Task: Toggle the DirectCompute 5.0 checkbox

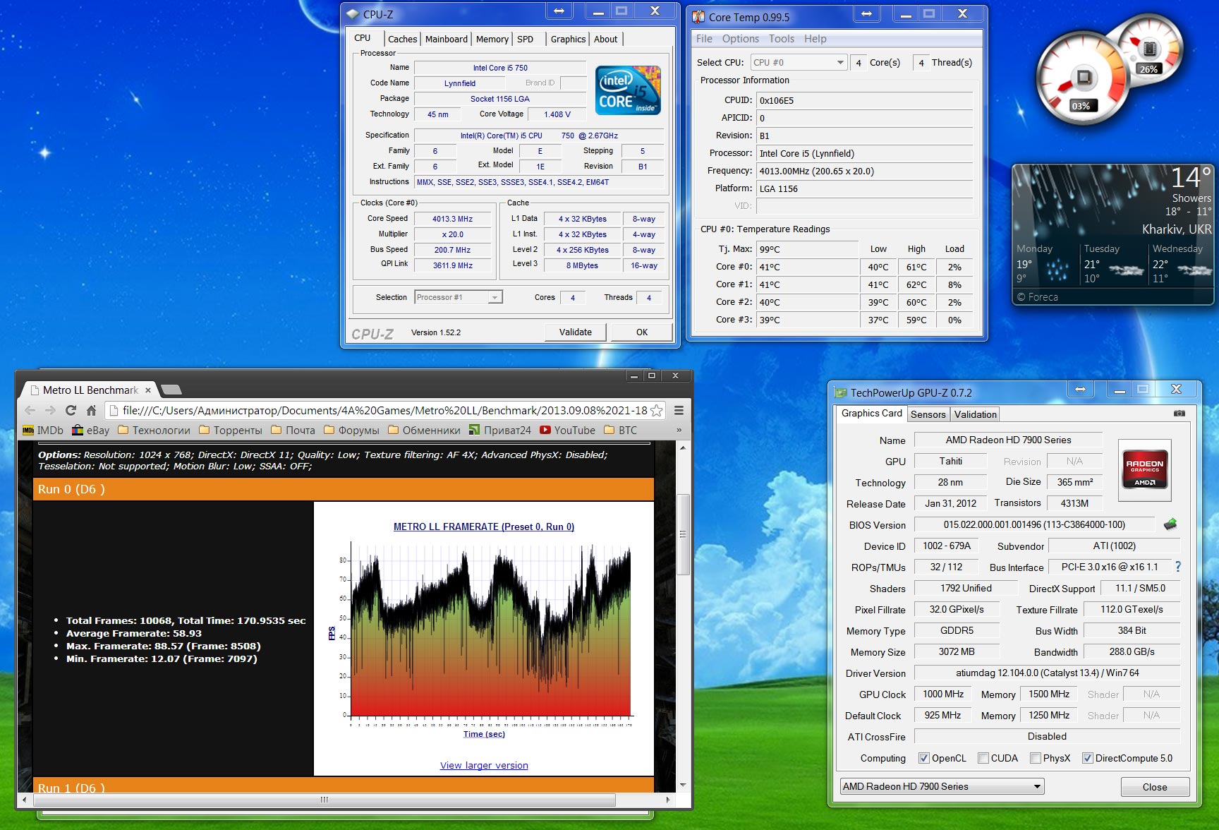Action: tap(1087, 758)
